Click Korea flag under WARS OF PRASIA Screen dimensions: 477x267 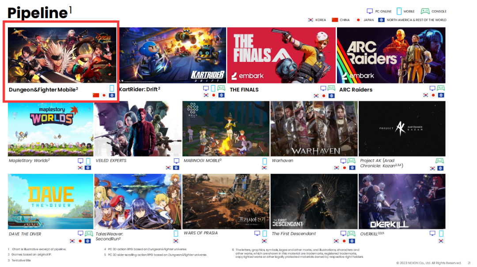265,241
